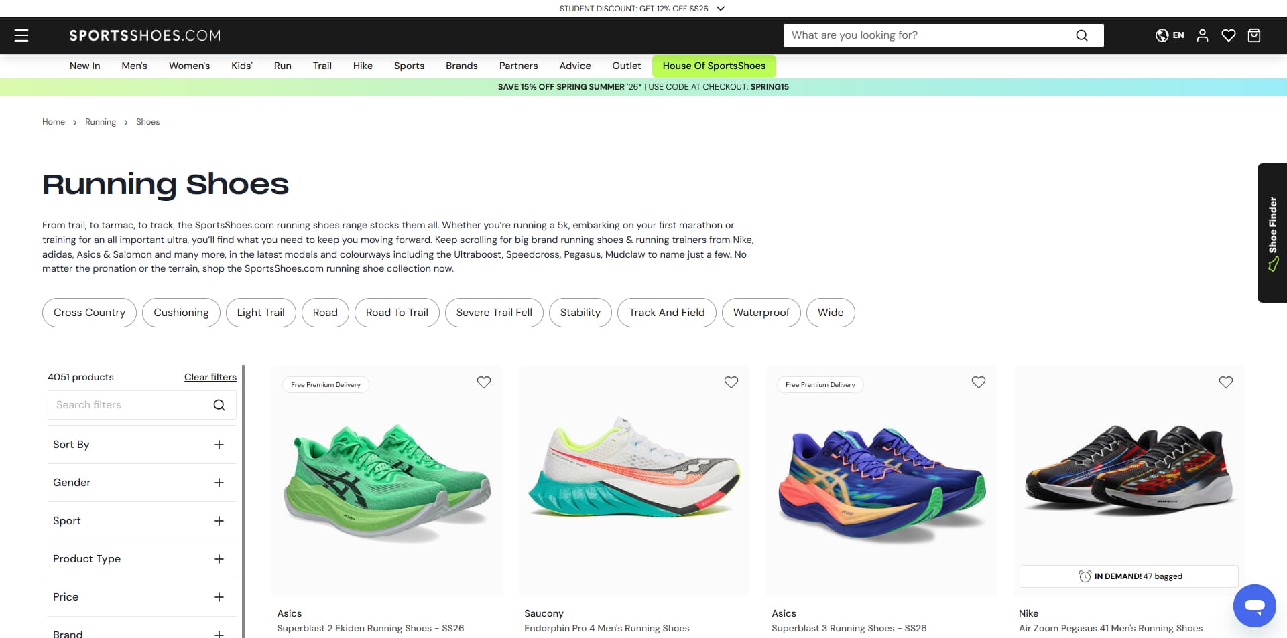1287x638 pixels.
Task: Filter by Severe Trail Fell
Action: pos(494,313)
